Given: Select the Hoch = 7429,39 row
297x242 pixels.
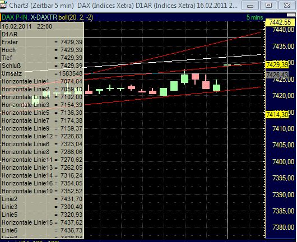Looking at the screenshot, I should (x=42, y=50).
